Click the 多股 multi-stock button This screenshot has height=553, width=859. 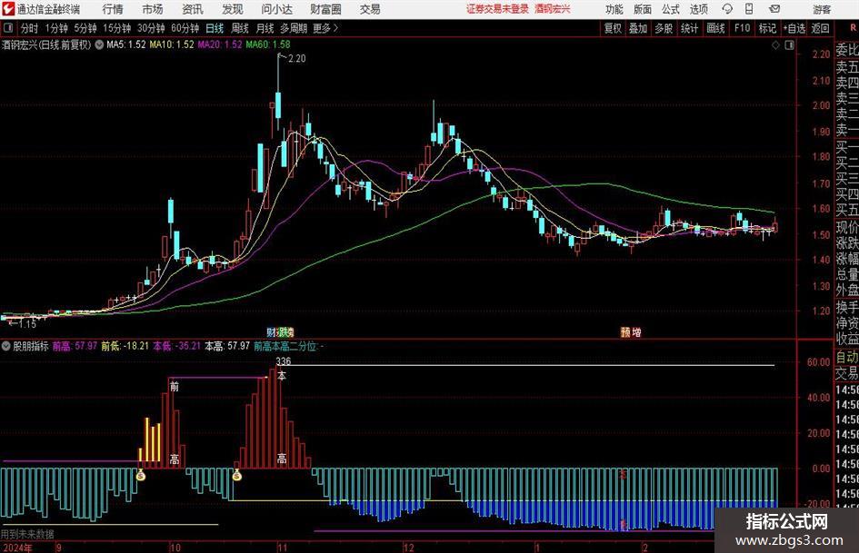(664, 28)
